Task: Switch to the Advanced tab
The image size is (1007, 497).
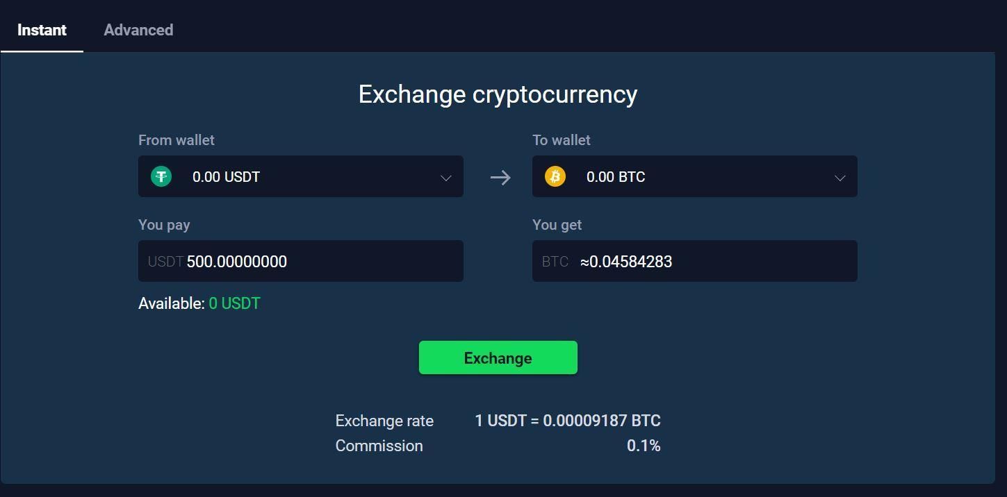Action: pyautogui.click(x=138, y=30)
